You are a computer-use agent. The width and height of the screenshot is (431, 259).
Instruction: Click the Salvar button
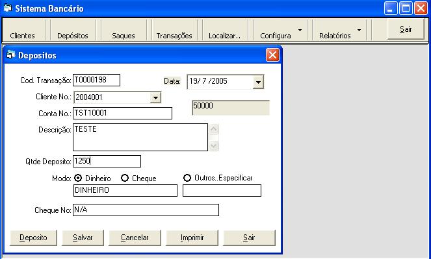pos(83,238)
